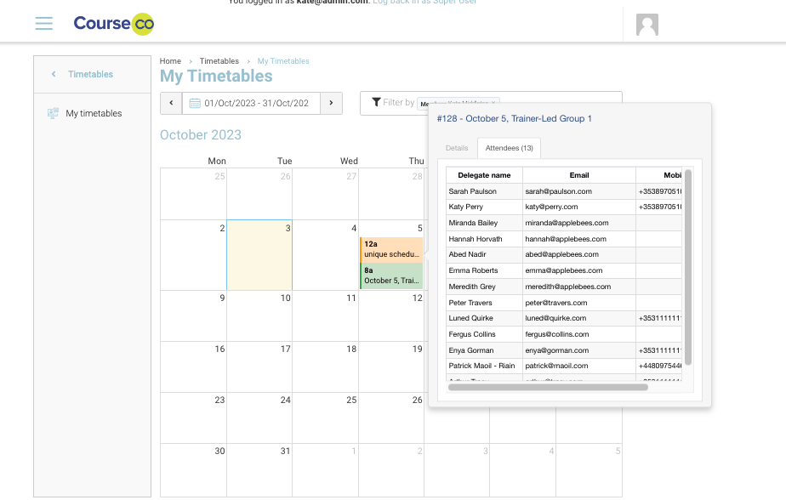Screen dimensions: 786x500
Task: Click the Home breadcrumb link
Action: (x=170, y=61)
